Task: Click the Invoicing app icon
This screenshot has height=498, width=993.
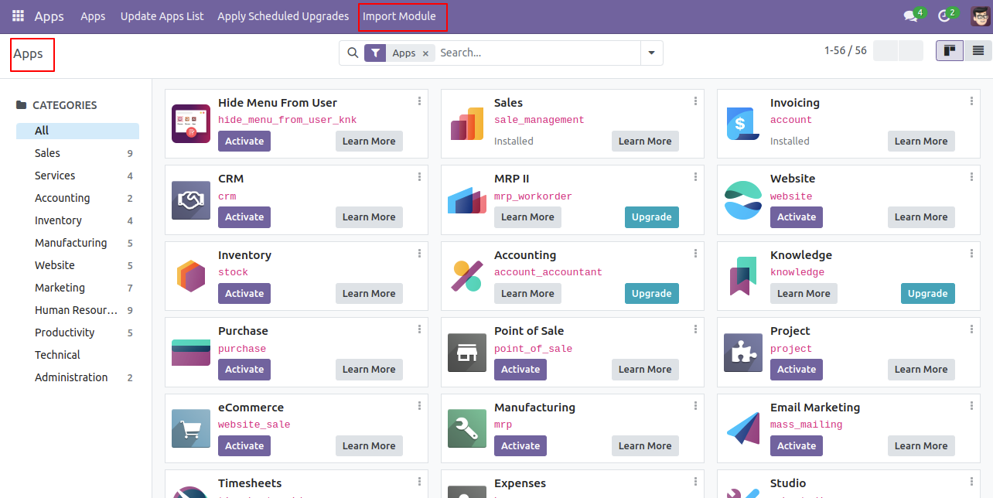Action: 743,124
